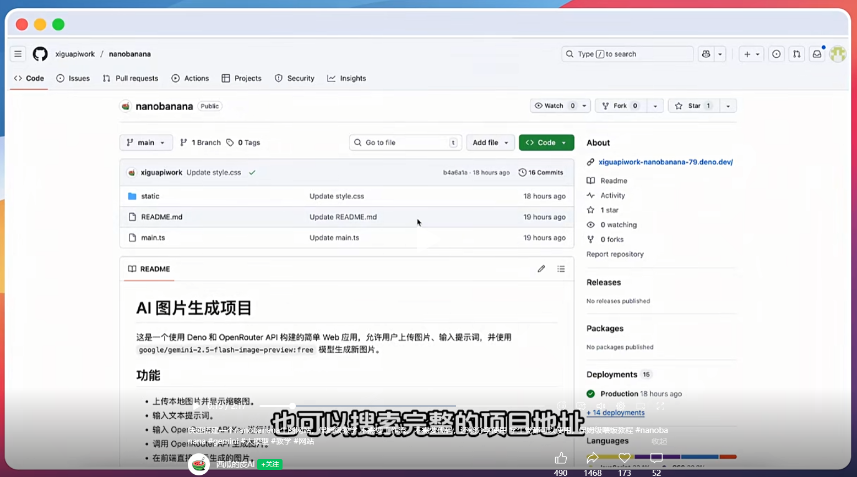
Task: Open the notifications inbox icon
Action: tap(817, 54)
